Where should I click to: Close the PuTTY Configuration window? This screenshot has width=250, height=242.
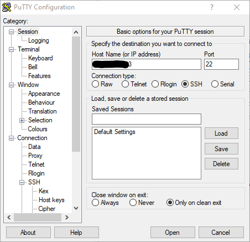[x=237, y=7]
